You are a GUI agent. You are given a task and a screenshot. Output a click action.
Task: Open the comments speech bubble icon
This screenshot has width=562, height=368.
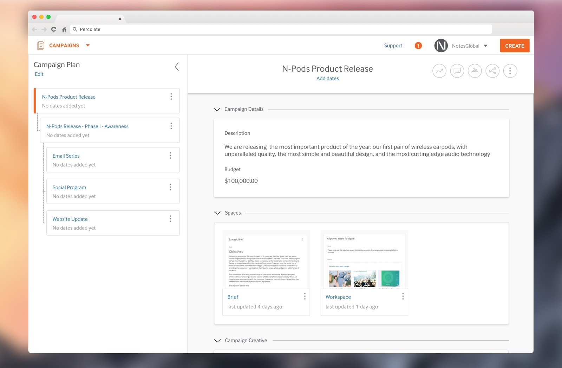click(x=457, y=71)
